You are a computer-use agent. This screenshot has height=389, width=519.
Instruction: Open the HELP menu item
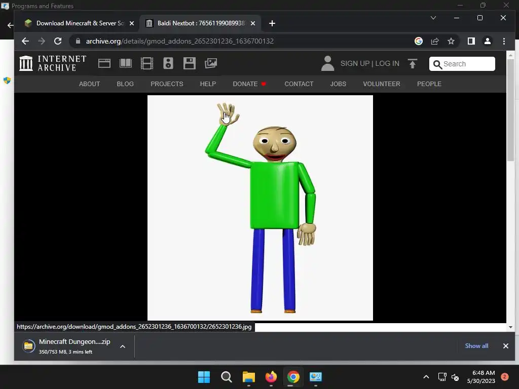pos(208,84)
